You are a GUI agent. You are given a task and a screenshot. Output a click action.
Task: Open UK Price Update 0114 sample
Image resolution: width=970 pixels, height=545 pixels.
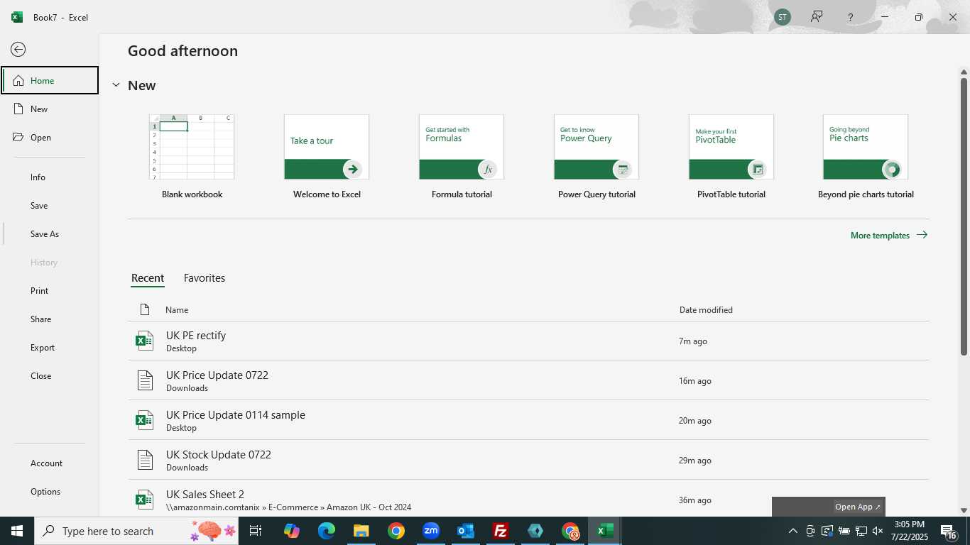[528, 420]
